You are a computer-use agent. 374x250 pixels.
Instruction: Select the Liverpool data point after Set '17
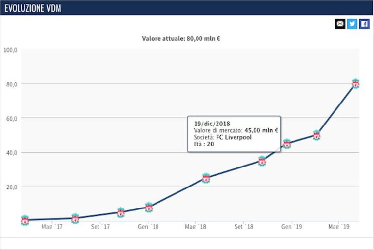[121, 212]
